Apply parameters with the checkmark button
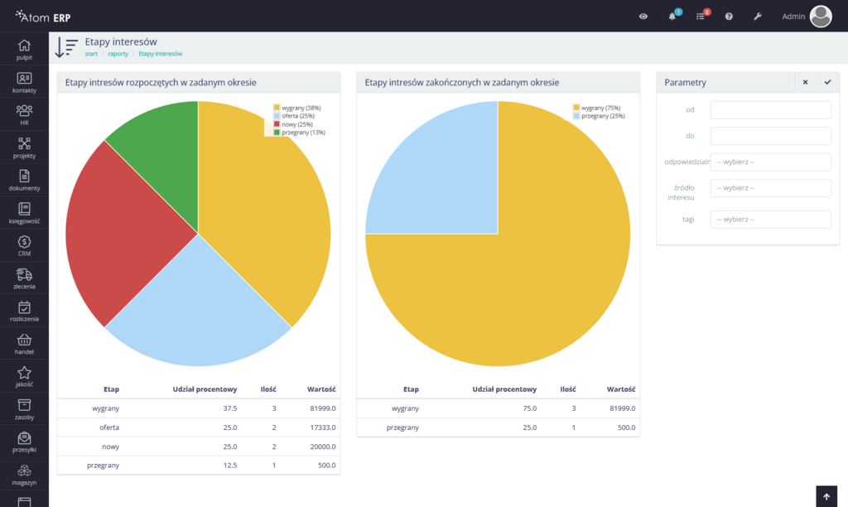 (826, 82)
